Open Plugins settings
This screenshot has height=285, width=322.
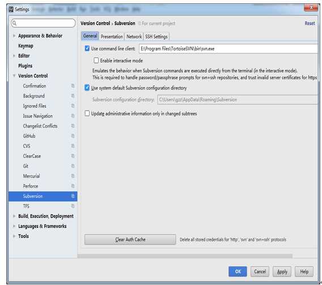pos(26,66)
